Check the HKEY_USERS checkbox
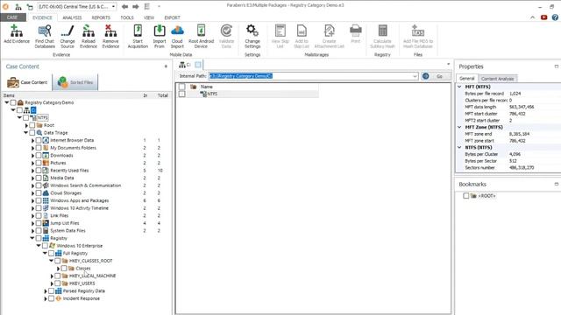 58,283
